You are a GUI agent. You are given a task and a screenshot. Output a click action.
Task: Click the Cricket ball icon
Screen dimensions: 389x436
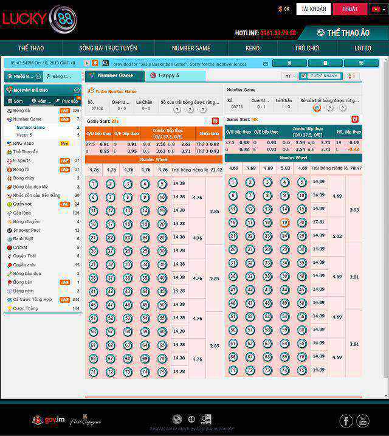point(9,247)
